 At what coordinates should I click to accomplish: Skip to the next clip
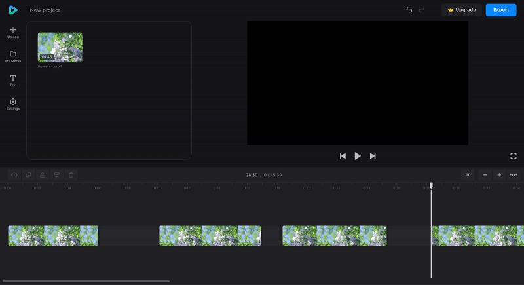373,156
